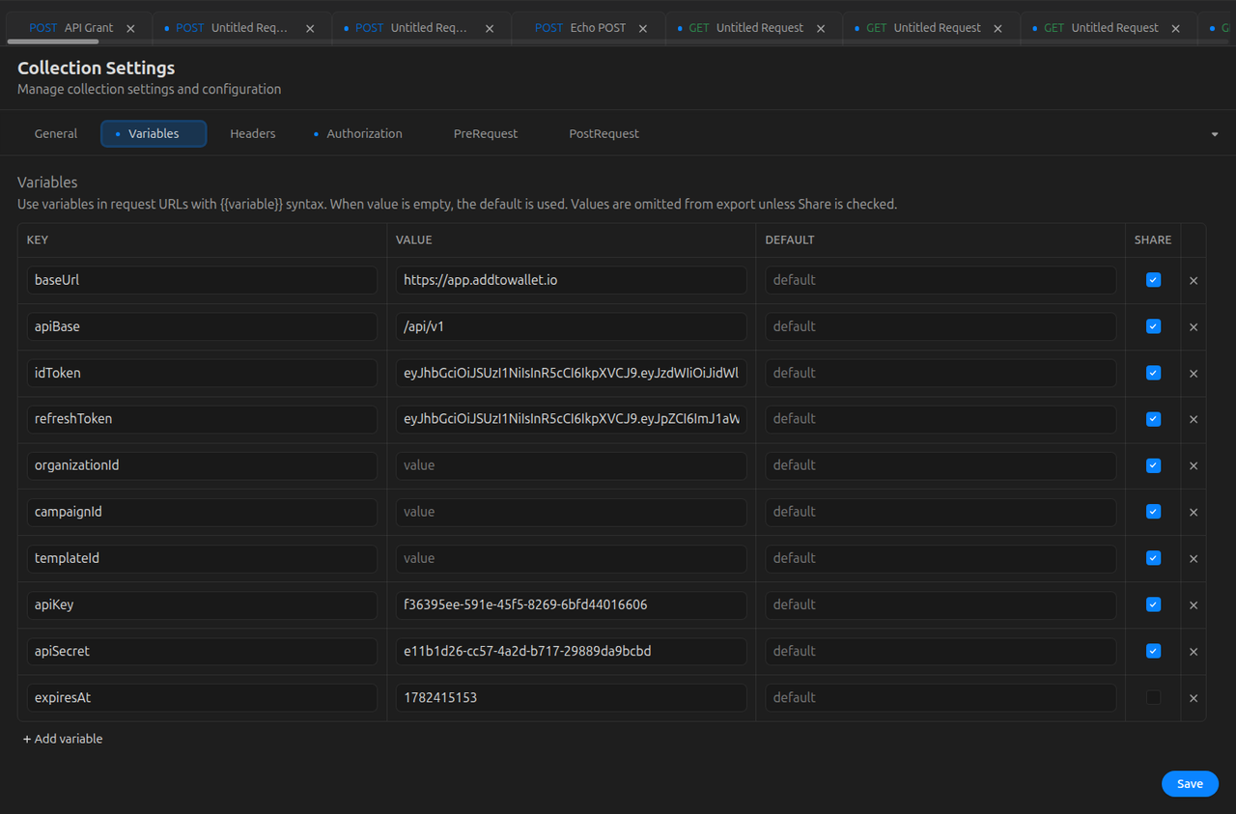
Task: Select the Variables settings tab
Action: (x=154, y=133)
